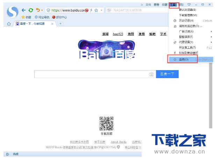Click the lightning speed mode icon in address bar

91,10
